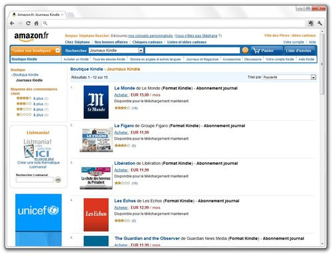Click the Le Monde star rating
The image size is (333, 254).
(x=122, y=108)
